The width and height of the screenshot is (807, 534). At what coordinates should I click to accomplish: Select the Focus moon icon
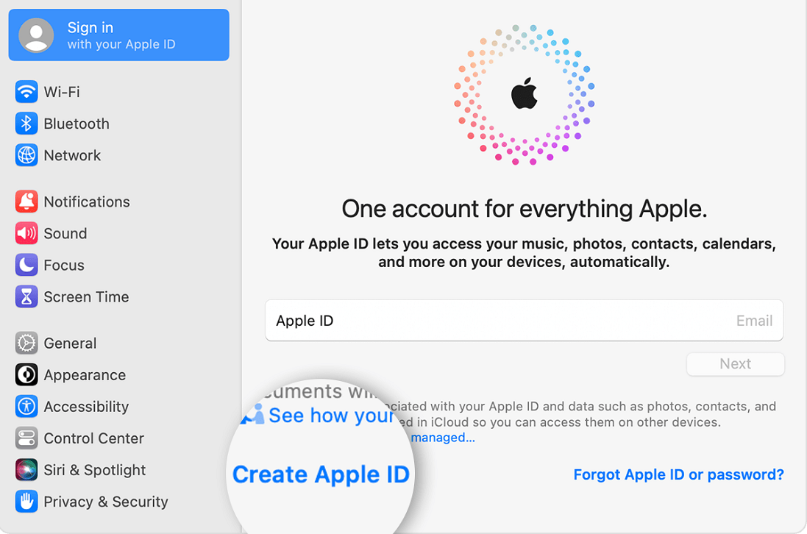point(26,265)
